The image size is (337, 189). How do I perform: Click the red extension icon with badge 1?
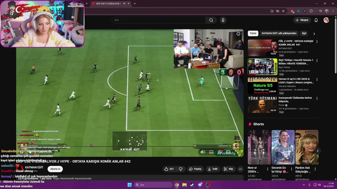pos(292,11)
